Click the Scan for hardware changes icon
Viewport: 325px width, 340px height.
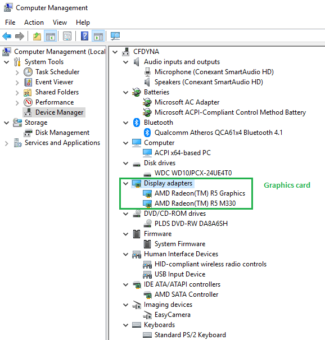coord(115,36)
